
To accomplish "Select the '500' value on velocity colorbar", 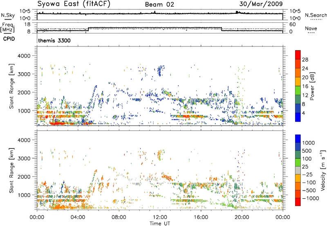I will click(307, 151).
